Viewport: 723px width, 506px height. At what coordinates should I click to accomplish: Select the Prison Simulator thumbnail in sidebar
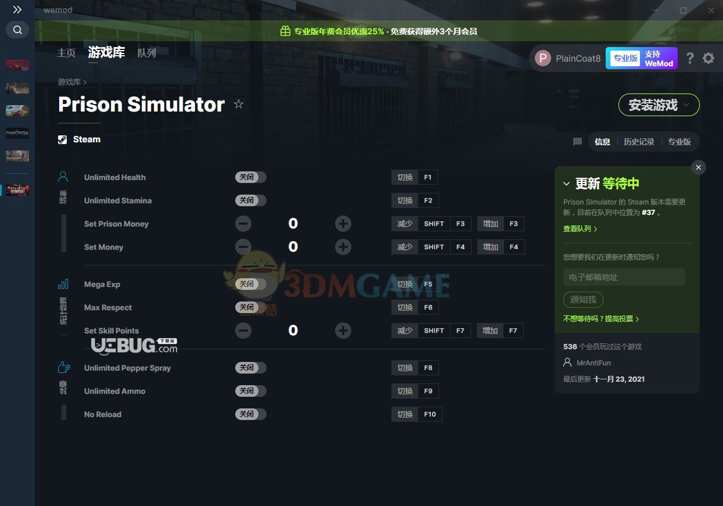pos(17,190)
